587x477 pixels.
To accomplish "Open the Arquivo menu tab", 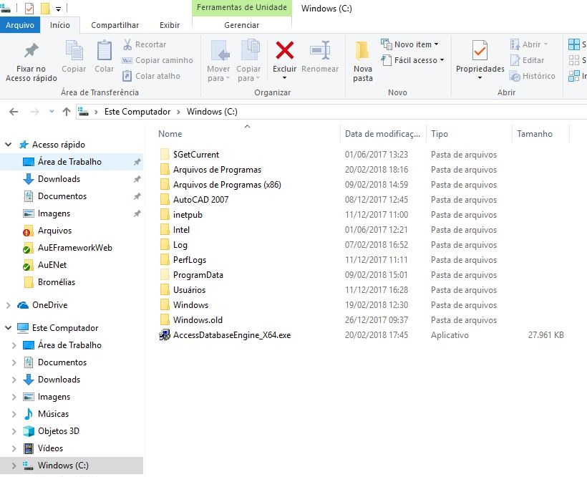I will 19,25.
